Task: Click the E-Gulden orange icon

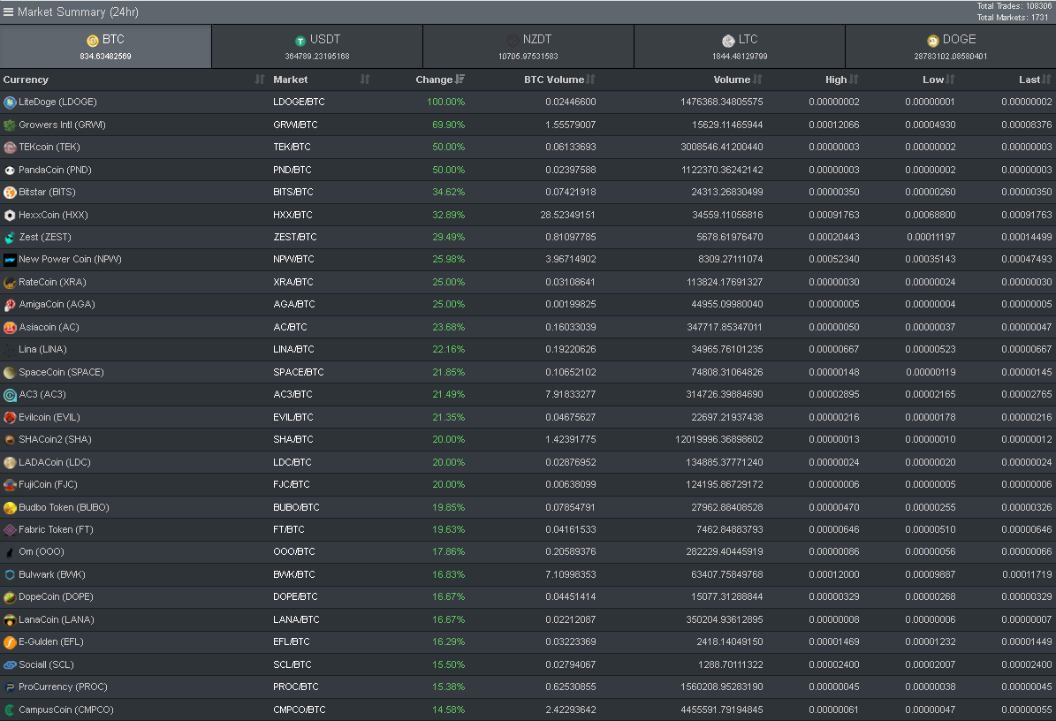Action: pyautogui.click(x=10, y=642)
